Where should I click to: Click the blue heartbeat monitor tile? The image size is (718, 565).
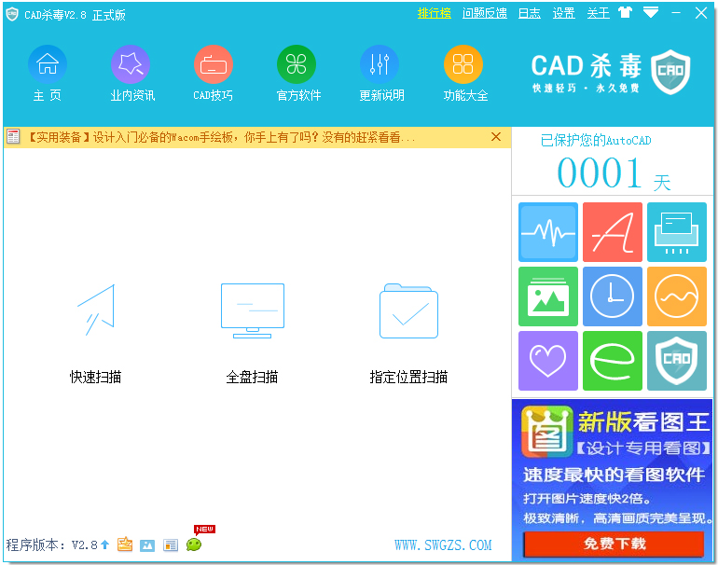tap(548, 232)
